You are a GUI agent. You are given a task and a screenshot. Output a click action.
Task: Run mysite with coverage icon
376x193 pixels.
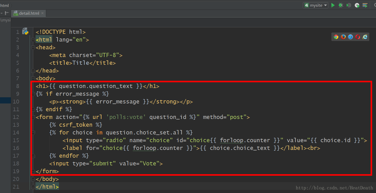point(349,5)
